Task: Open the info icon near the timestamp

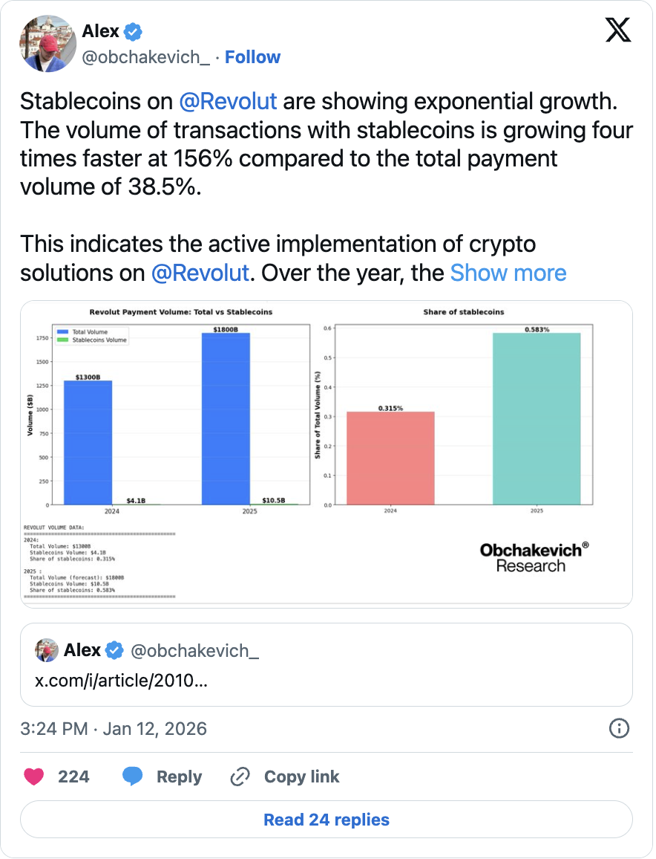Action: (x=619, y=729)
